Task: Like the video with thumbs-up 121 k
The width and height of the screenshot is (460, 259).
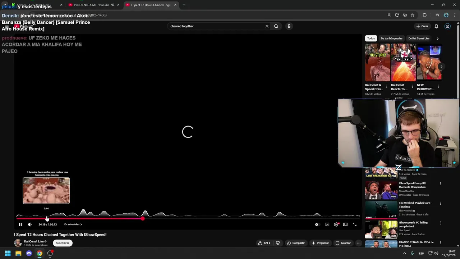Action: pos(264,243)
